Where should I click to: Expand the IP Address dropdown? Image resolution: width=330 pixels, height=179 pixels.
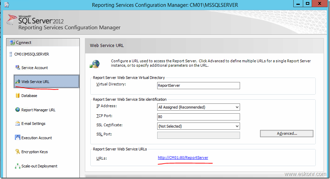[237, 107]
